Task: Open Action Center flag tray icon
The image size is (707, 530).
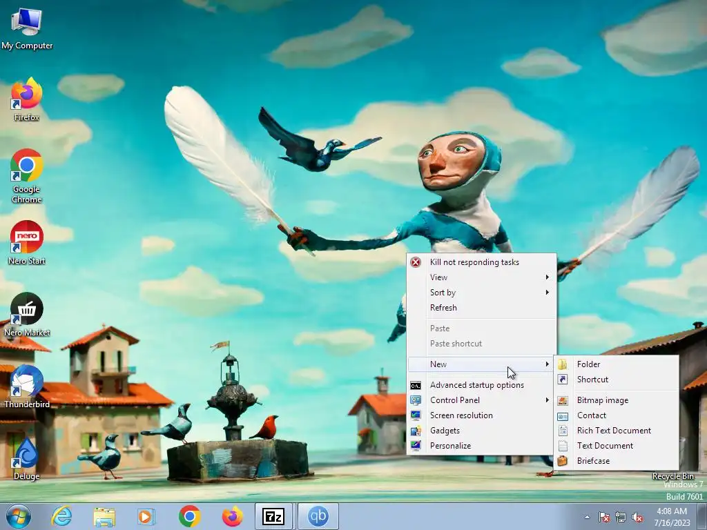Action: coord(603,518)
